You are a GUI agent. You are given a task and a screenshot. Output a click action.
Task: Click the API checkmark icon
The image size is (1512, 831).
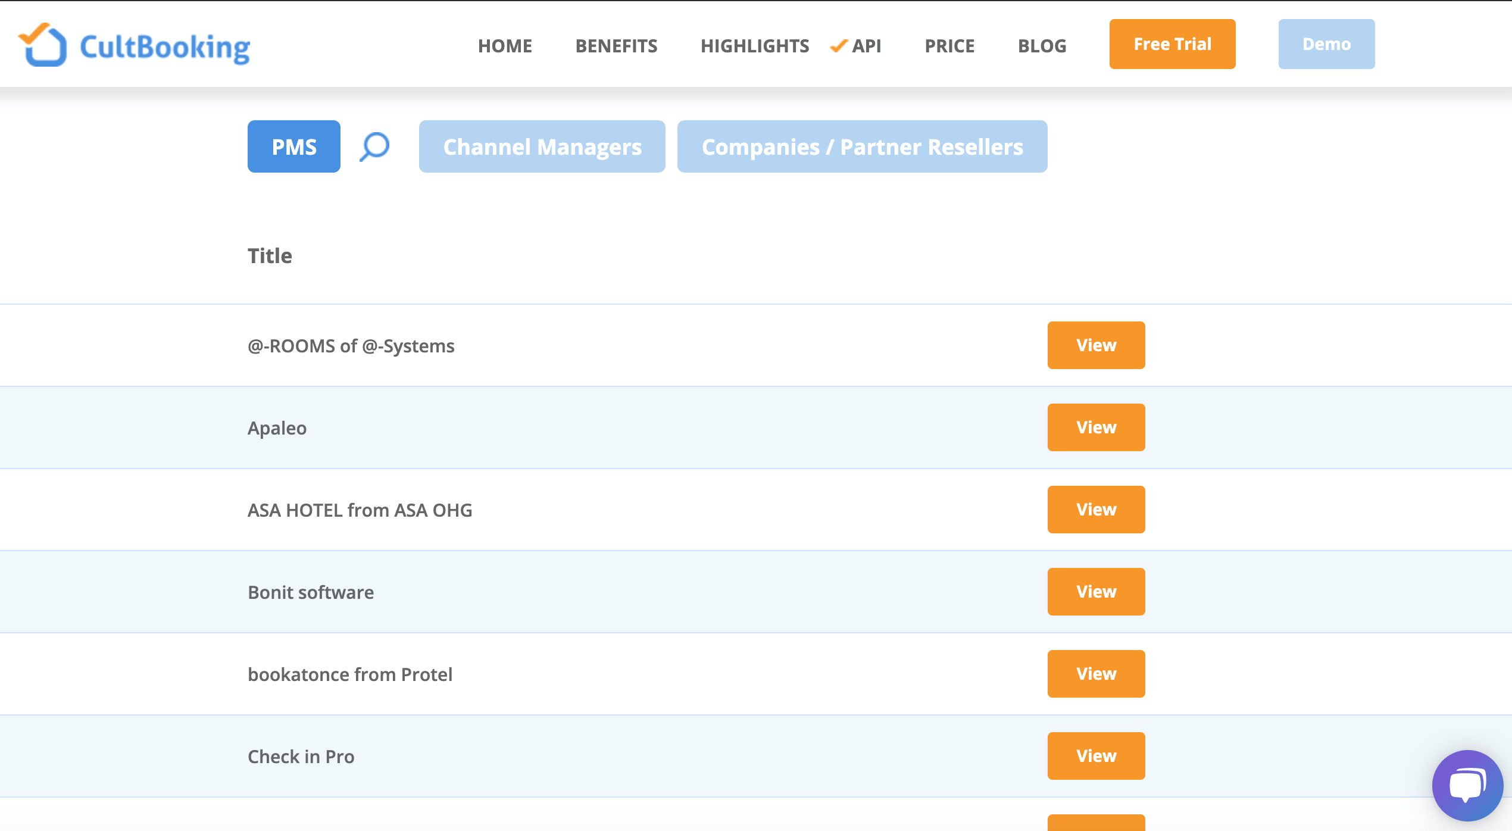click(x=840, y=44)
